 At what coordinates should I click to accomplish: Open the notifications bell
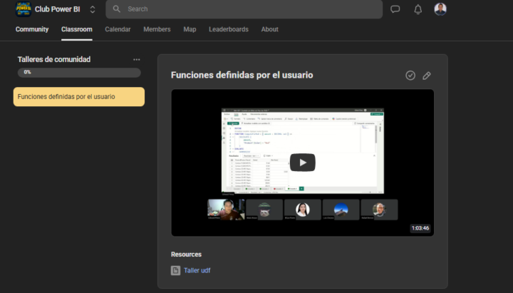[x=418, y=9]
